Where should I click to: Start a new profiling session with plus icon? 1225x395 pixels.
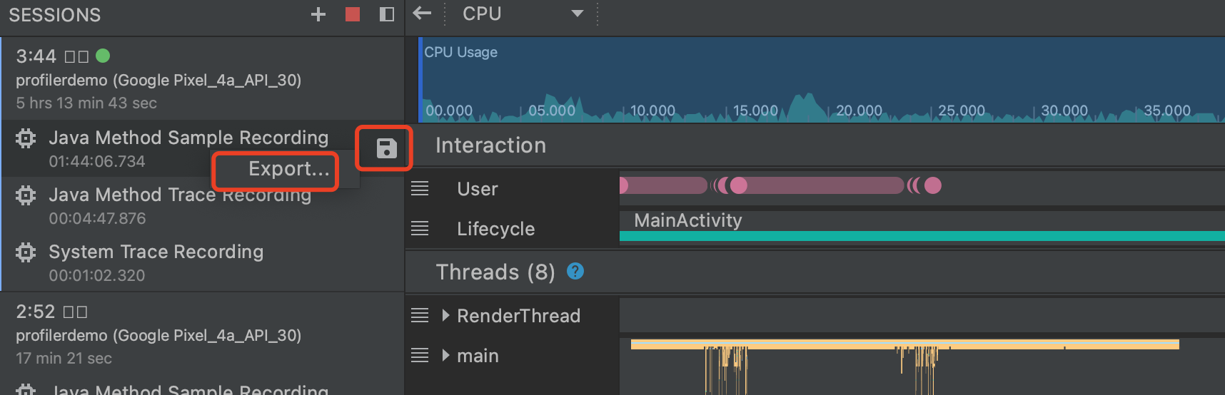pyautogui.click(x=318, y=14)
